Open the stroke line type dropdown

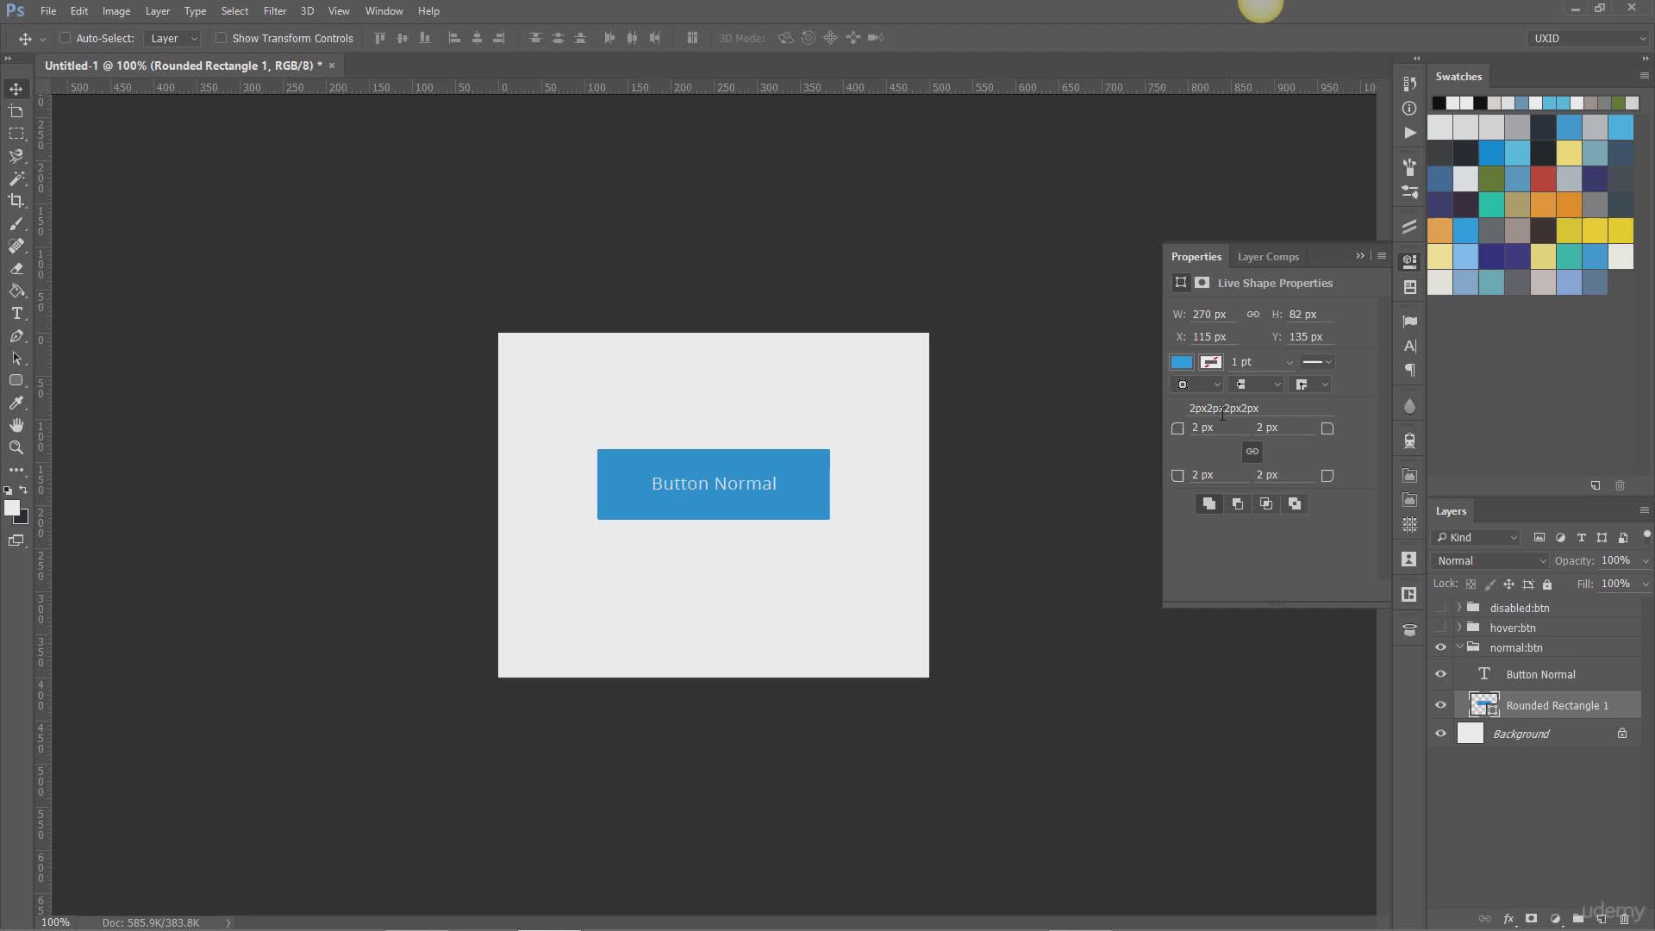point(1318,362)
